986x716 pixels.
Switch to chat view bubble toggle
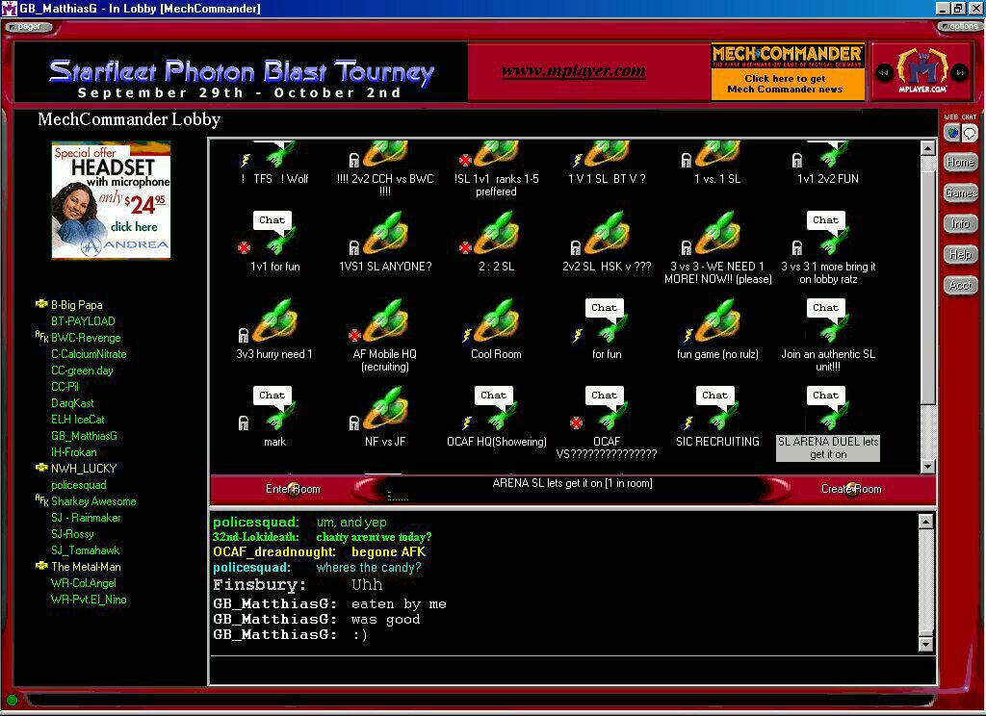coord(969,133)
